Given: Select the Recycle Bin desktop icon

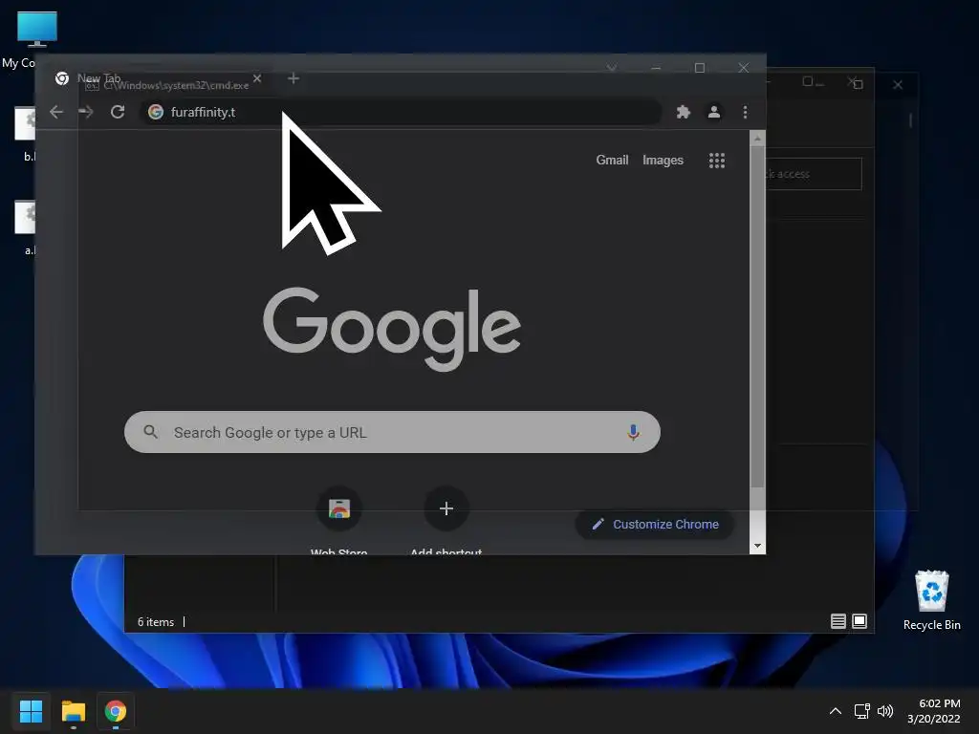Looking at the screenshot, I should point(931,600).
